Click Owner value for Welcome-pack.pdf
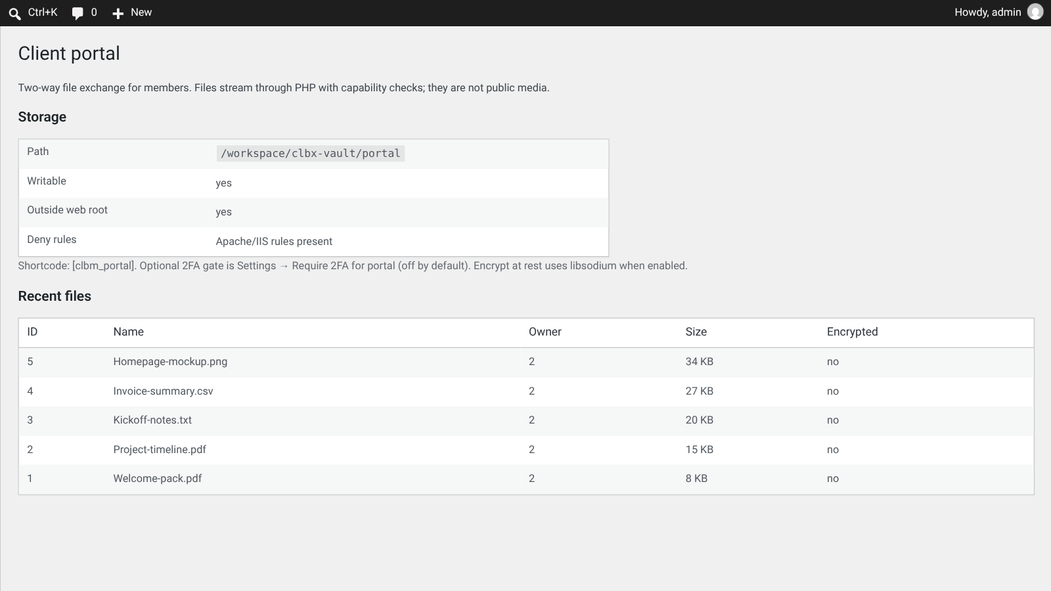 pyautogui.click(x=531, y=479)
